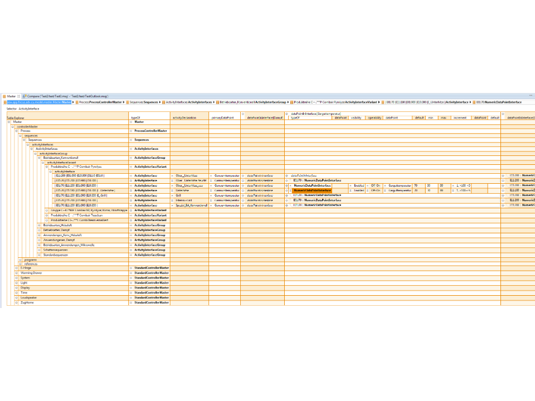The height and width of the screenshot is (401, 535).
Task: Click the Sequences breadcrumb segment
Action: (x=144, y=102)
